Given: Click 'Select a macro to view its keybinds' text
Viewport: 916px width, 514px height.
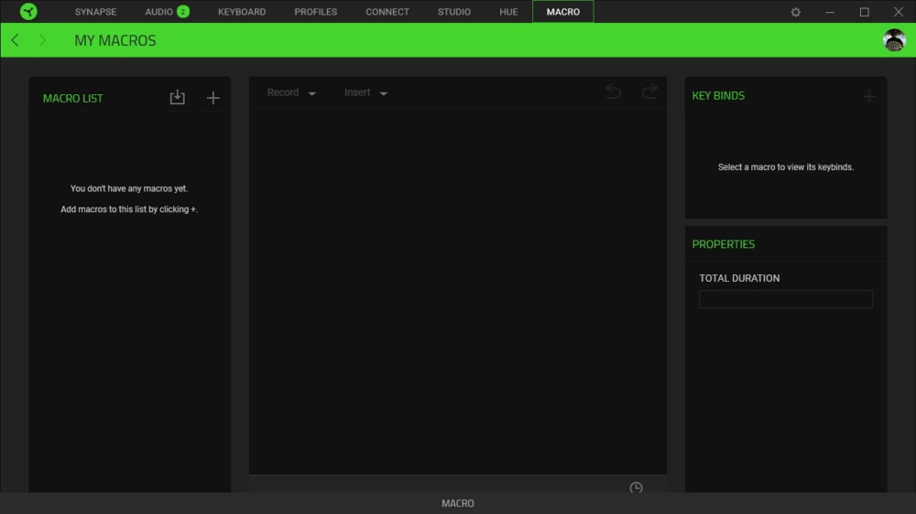Looking at the screenshot, I should pos(786,166).
